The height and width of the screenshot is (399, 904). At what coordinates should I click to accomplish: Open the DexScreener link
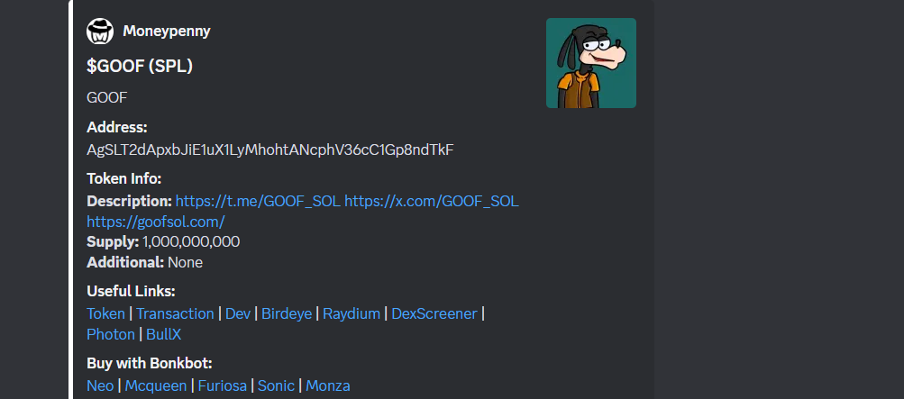[434, 313]
